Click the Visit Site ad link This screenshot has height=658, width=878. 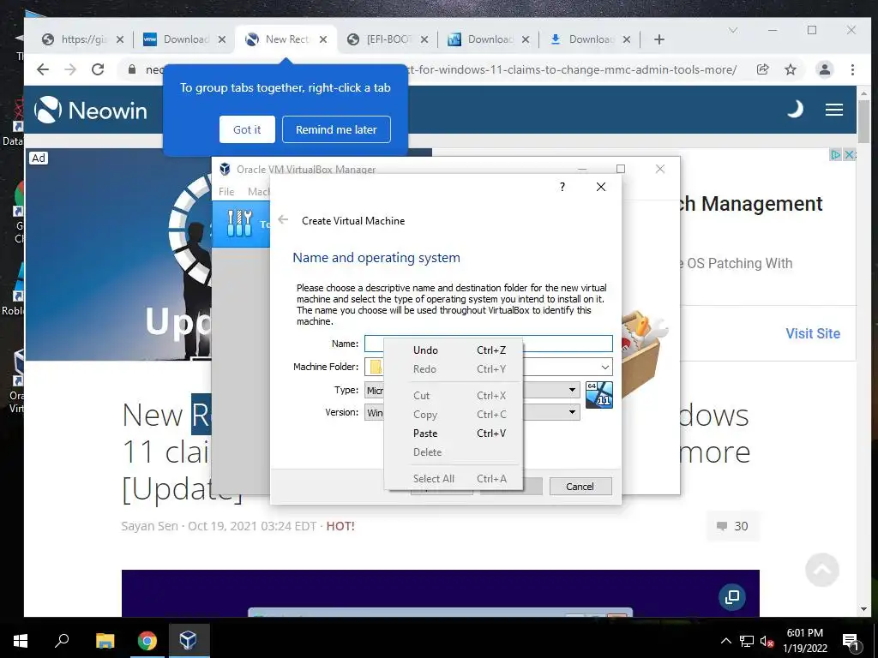[x=813, y=333]
